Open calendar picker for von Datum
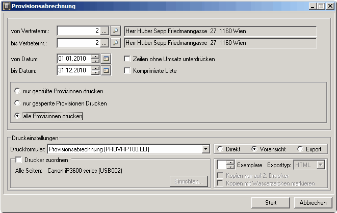The image size is (337, 213). [x=106, y=59]
